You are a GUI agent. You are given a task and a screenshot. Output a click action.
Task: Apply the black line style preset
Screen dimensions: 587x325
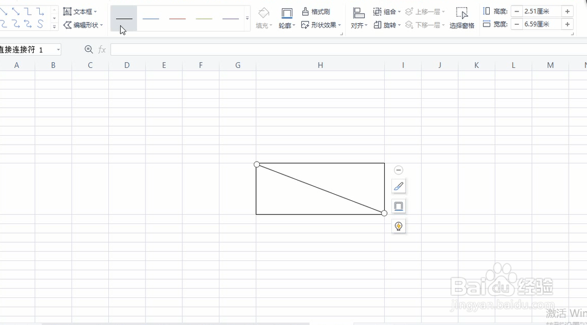tap(124, 18)
